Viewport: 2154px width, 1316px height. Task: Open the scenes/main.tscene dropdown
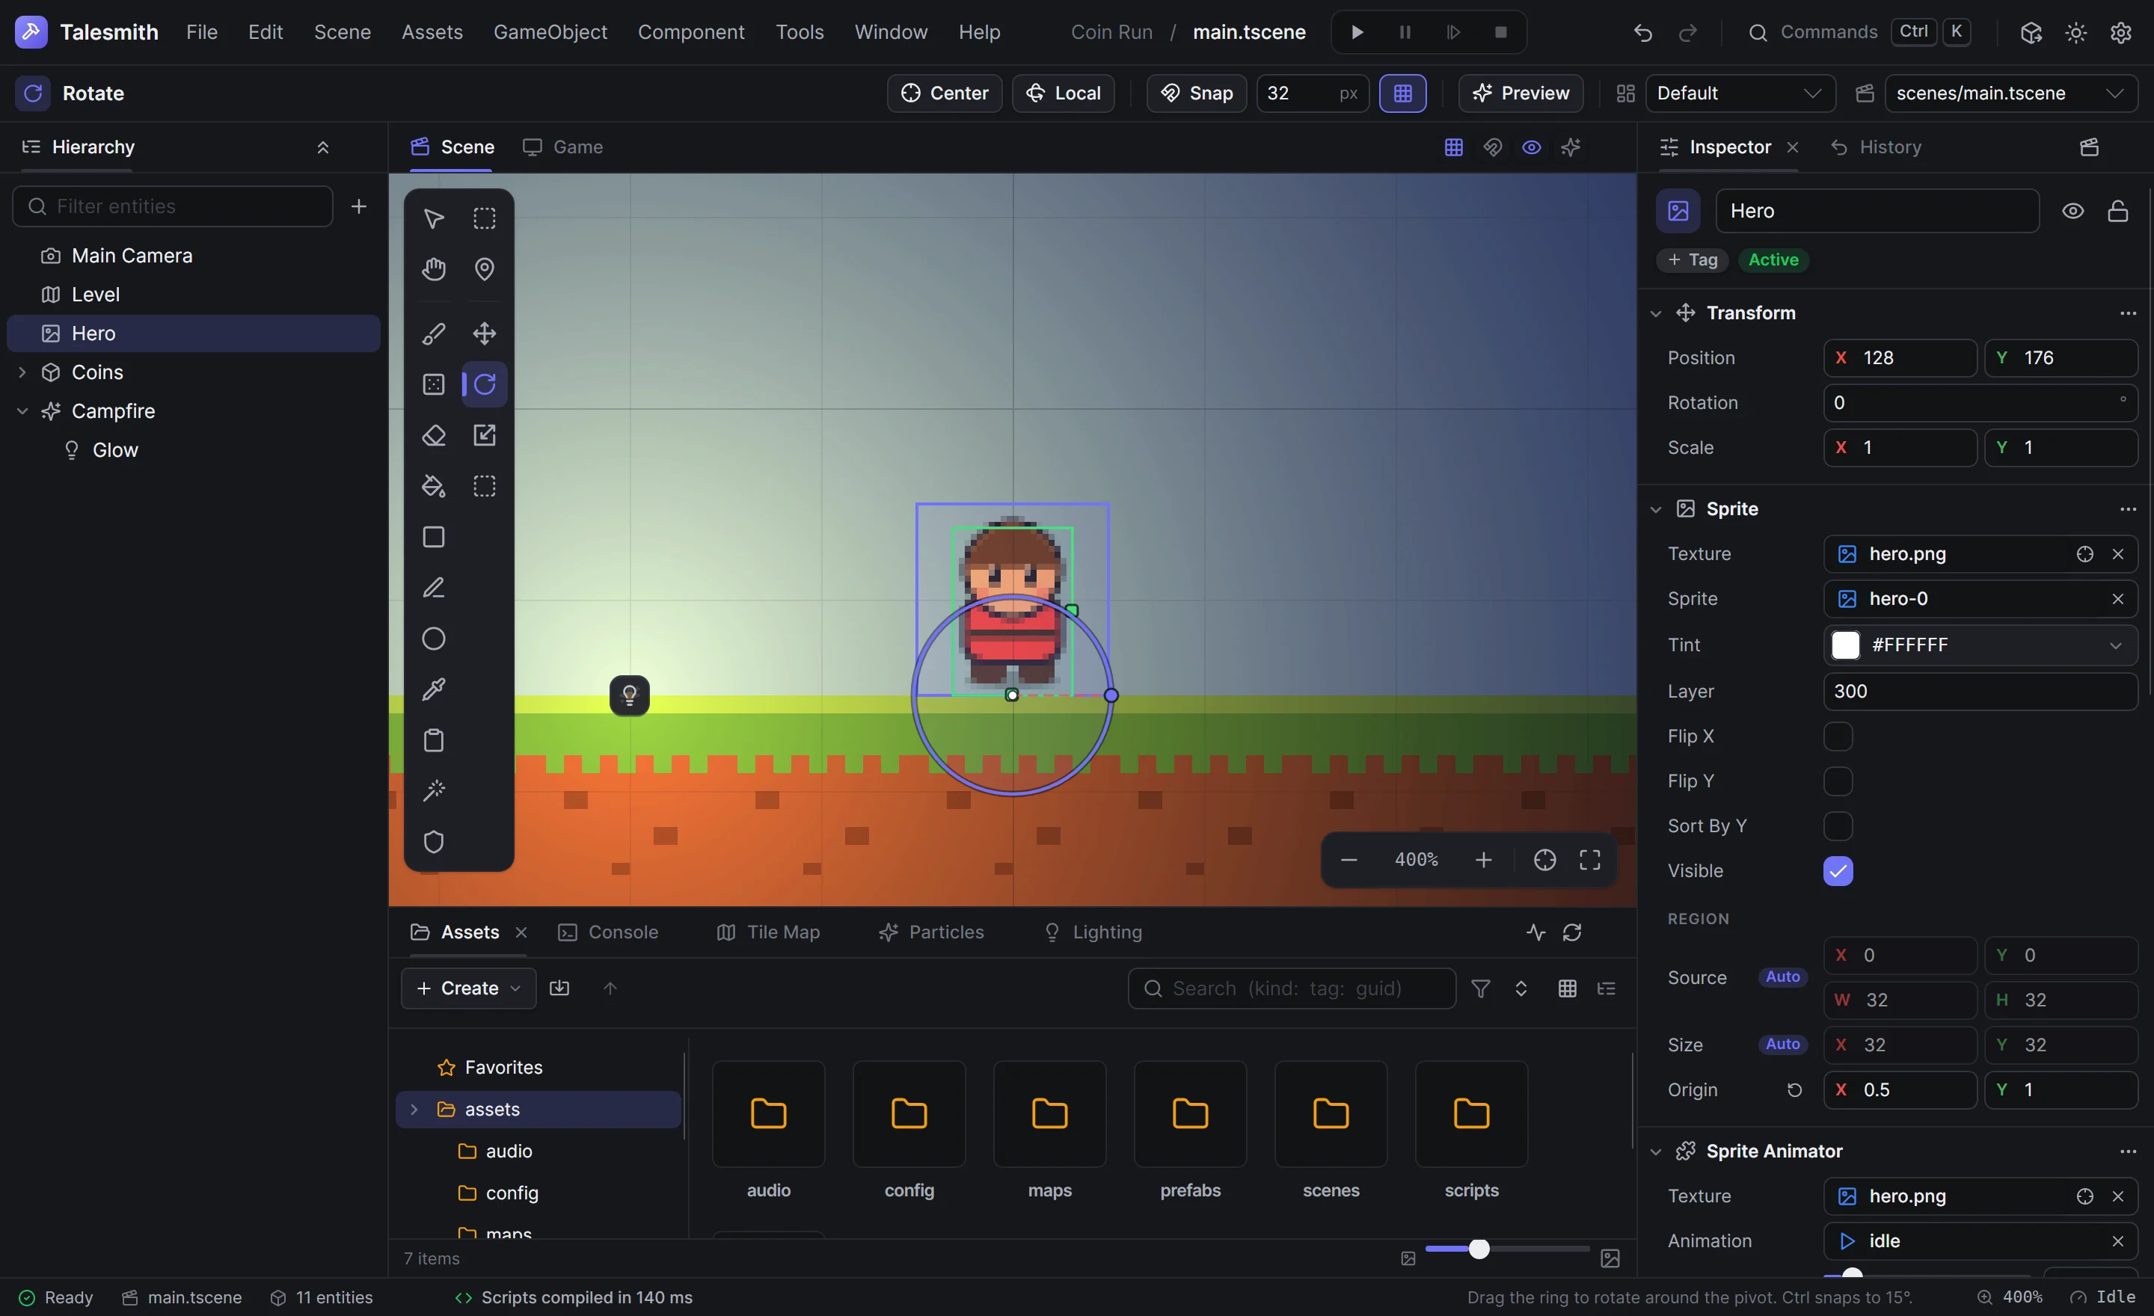tap(2010, 93)
